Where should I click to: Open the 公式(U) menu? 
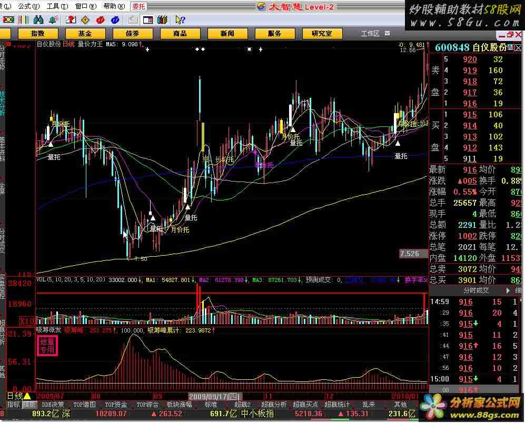(28, 6)
